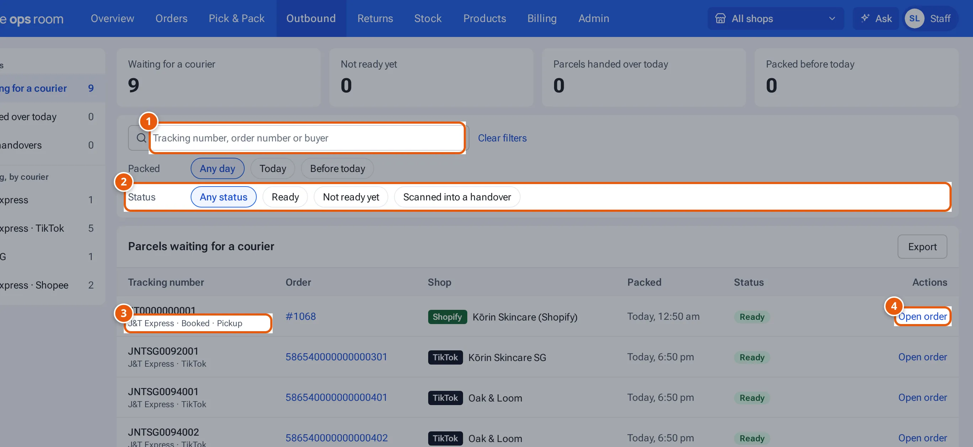Click the shop icon in All shops
This screenshot has width=973, height=447.
(x=720, y=18)
